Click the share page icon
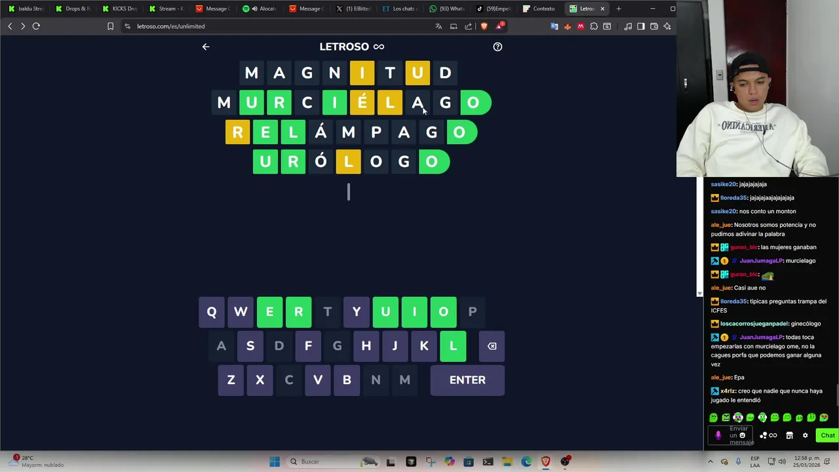839x472 pixels. click(x=468, y=26)
